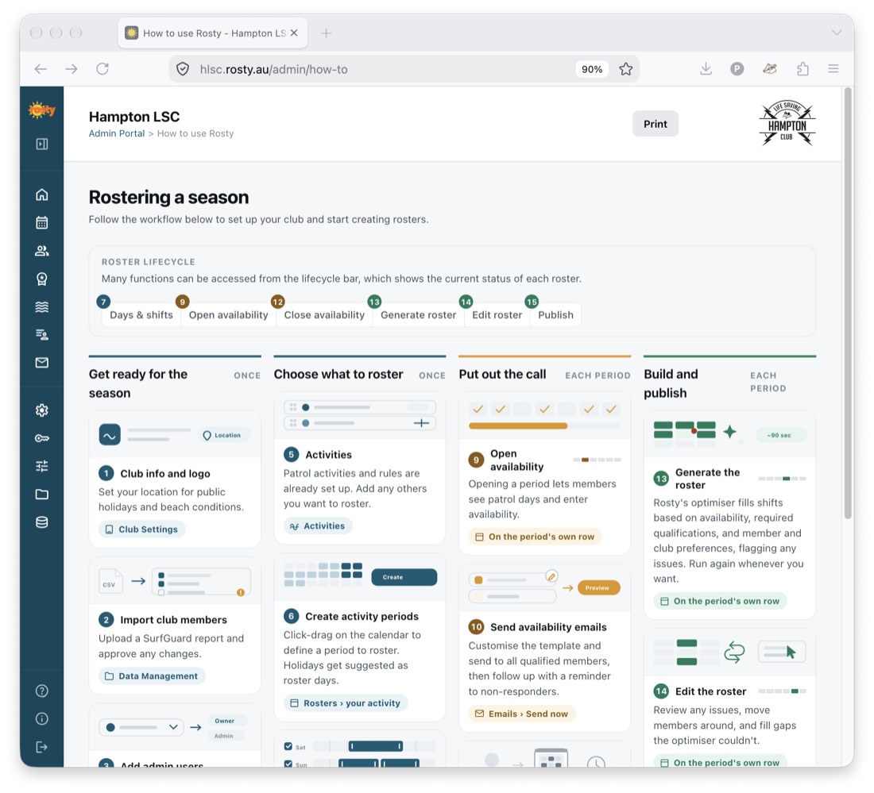Bookmark this page with the star icon
This screenshot has width=874, height=793.
tap(626, 69)
